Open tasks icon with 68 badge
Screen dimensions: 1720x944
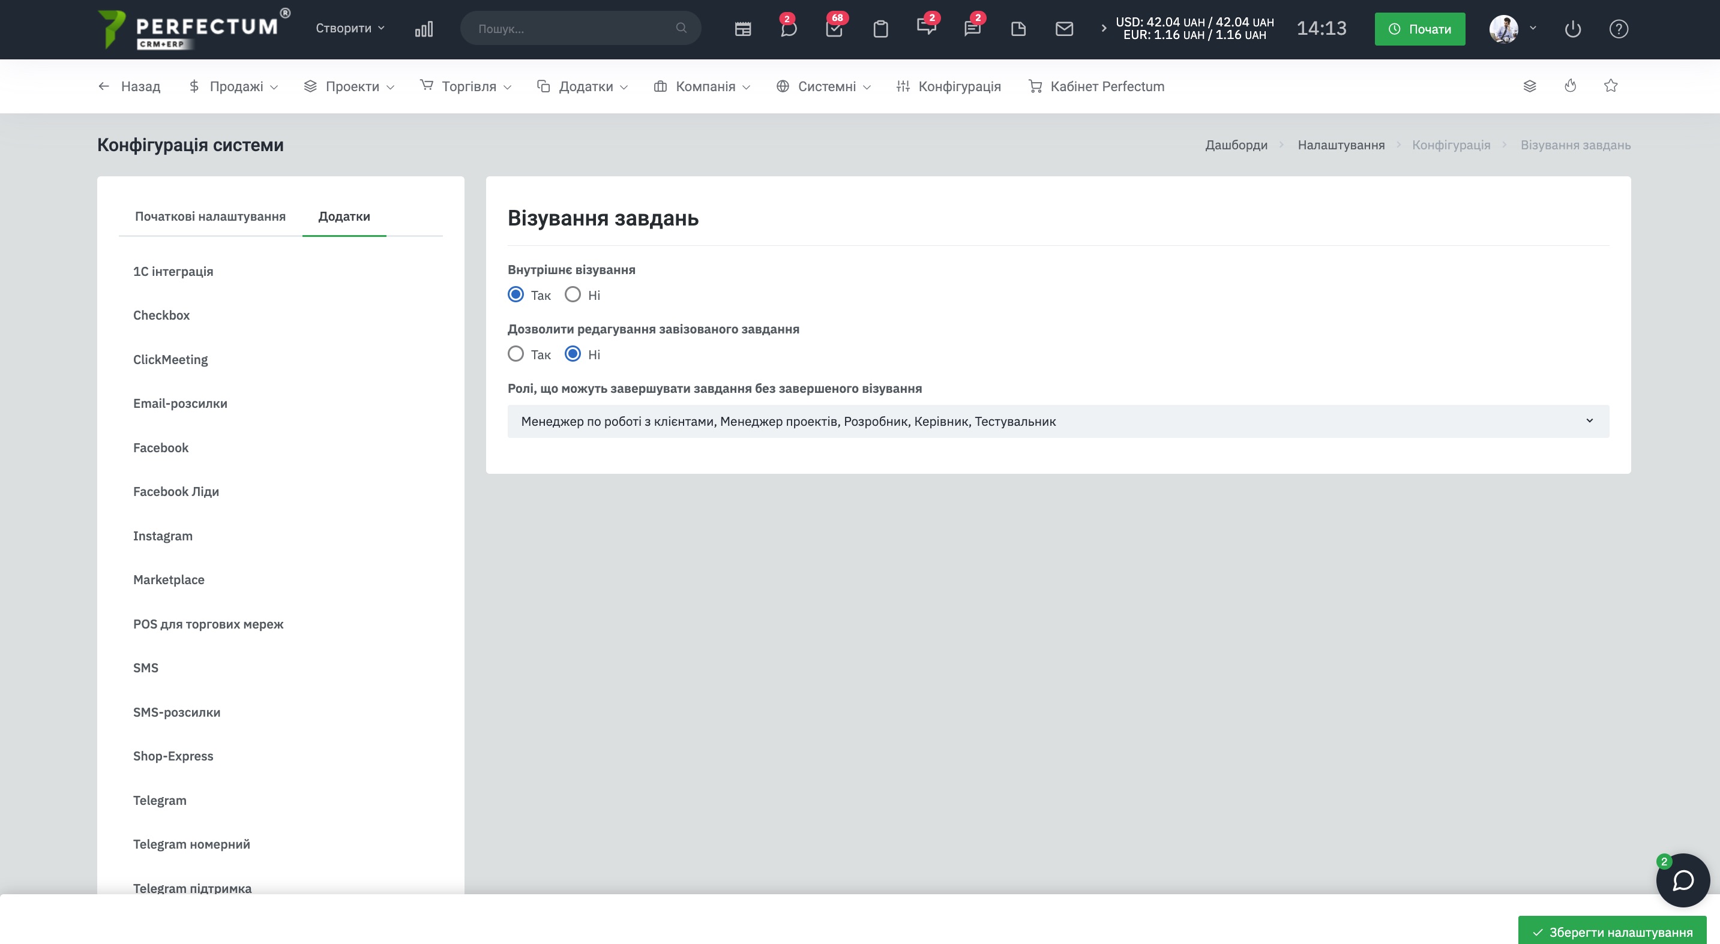(834, 29)
